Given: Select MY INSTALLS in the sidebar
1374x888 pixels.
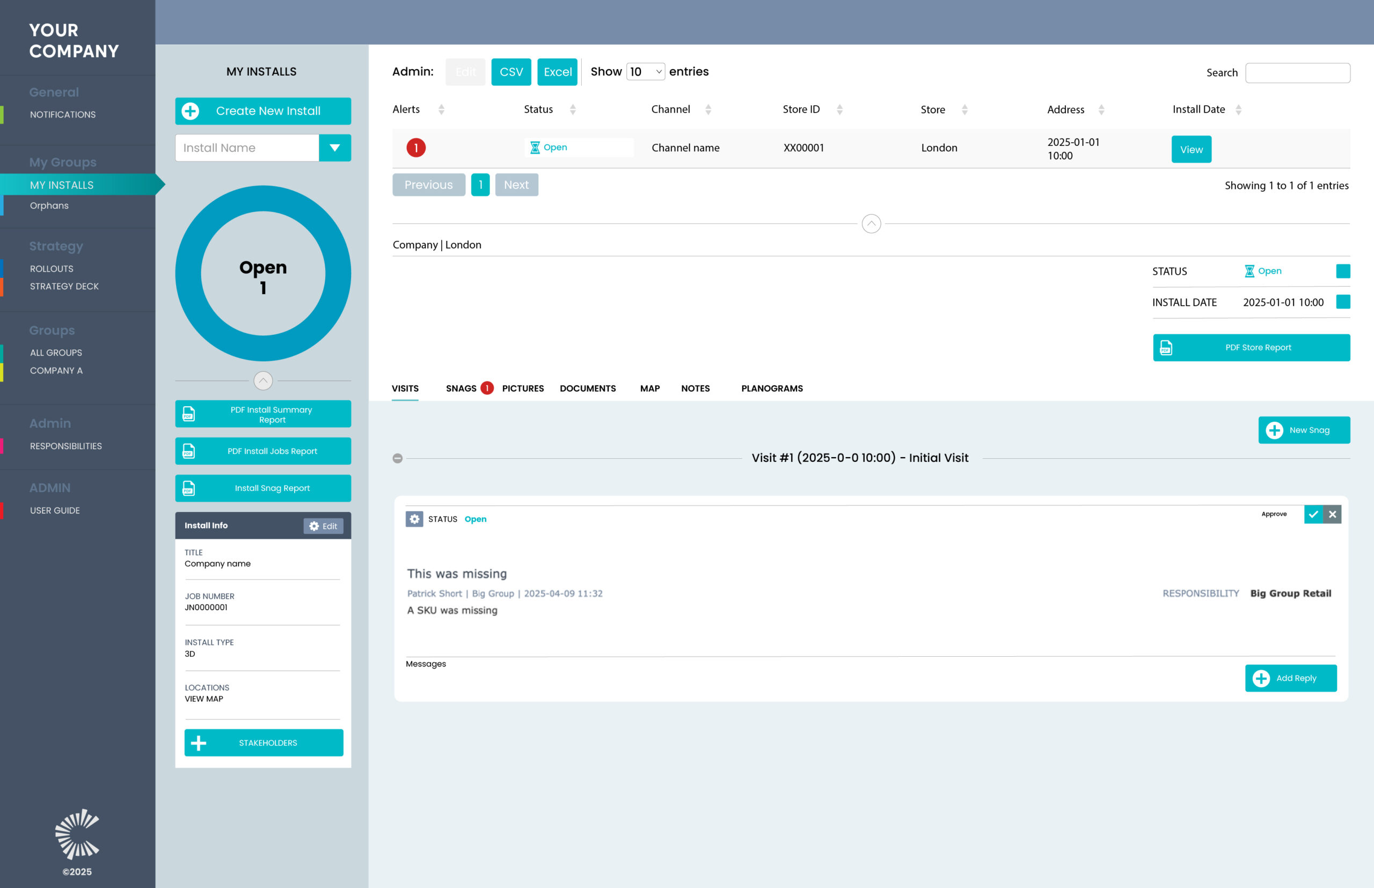Looking at the screenshot, I should 62,185.
